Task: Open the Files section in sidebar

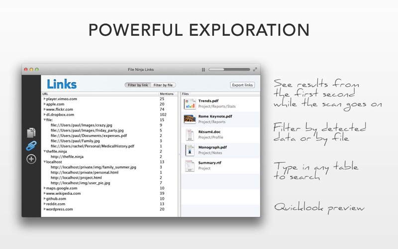Action: point(31,132)
